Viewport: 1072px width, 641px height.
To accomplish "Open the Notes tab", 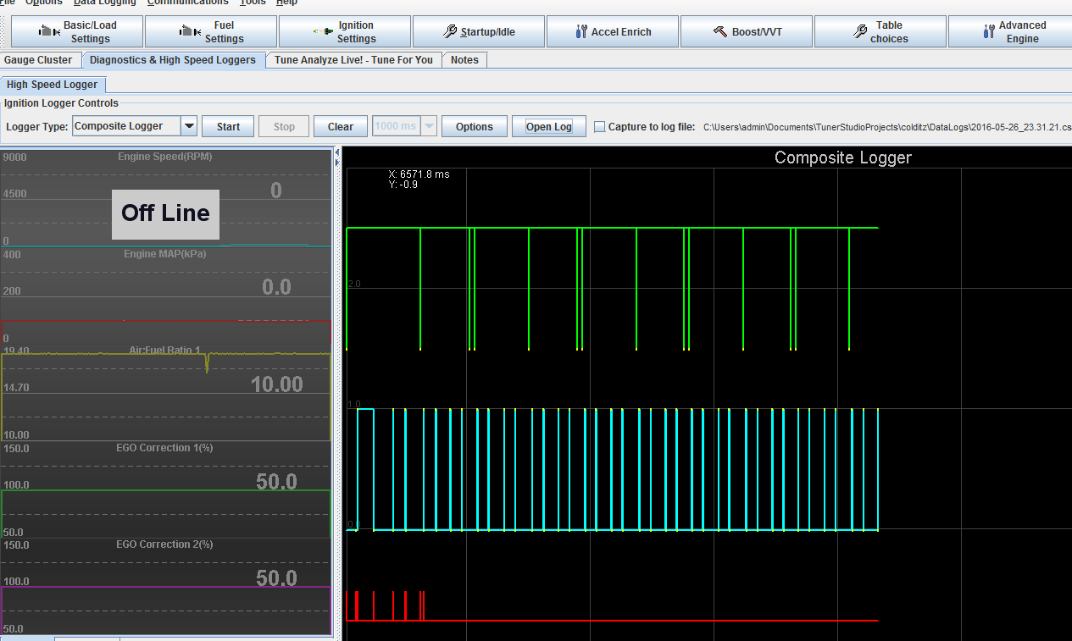I will coord(464,60).
